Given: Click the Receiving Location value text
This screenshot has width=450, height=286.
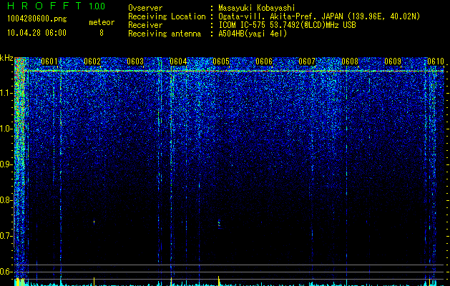Looking at the screenshot, I should coord(319,16).
